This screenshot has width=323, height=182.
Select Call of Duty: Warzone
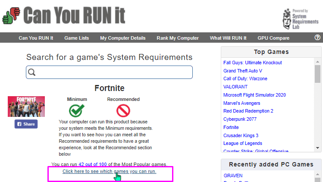coord(245,79)
